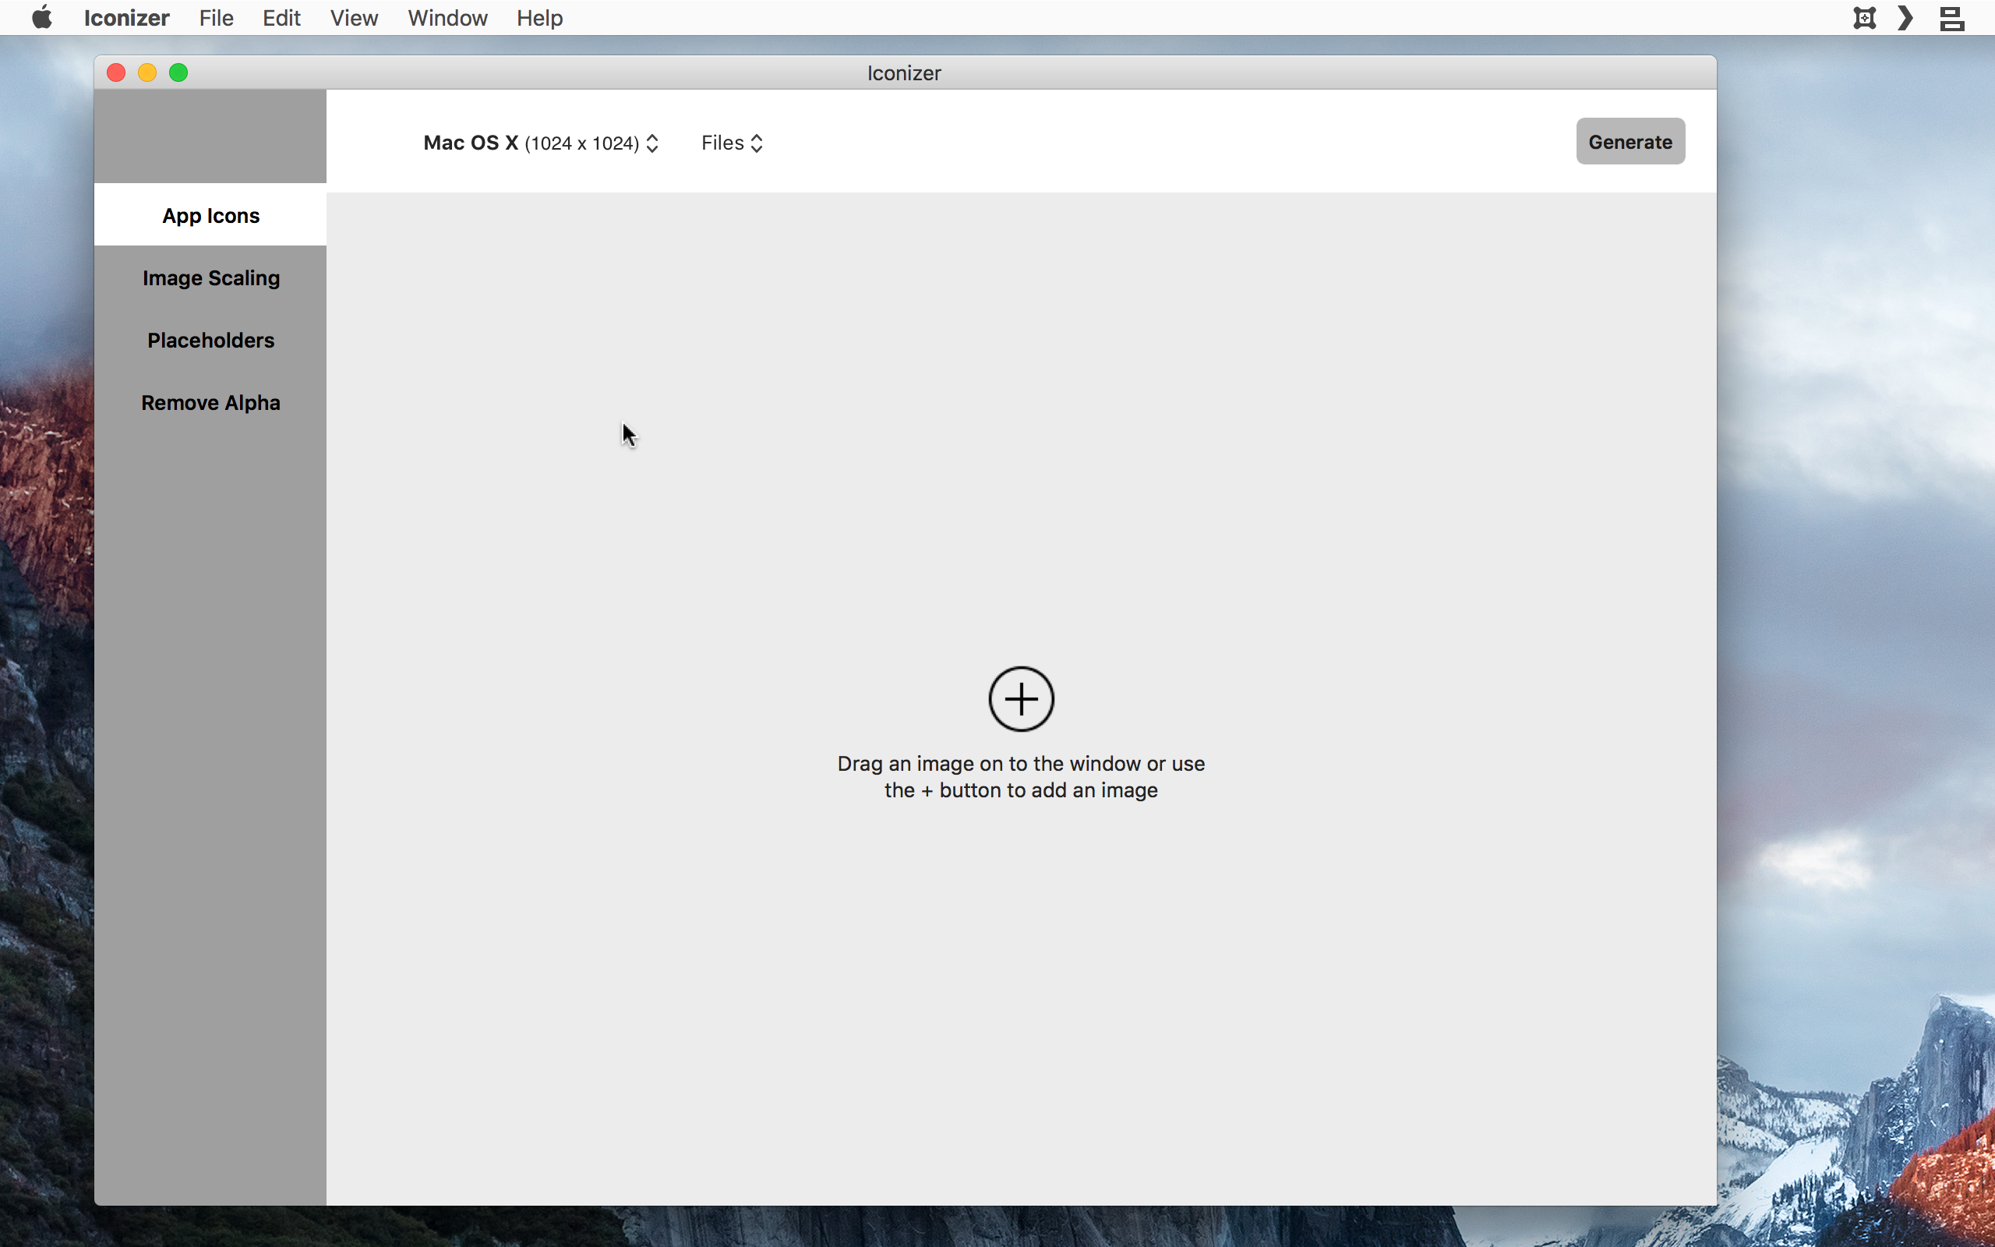Open the Placeholders section

(x=210, y=340)
